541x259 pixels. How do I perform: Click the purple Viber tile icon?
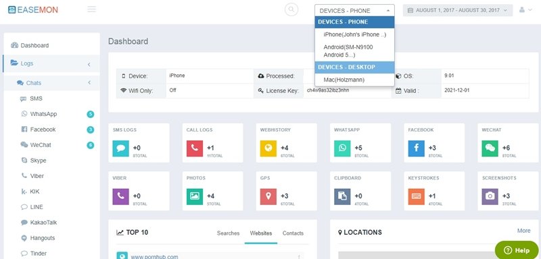[121, 196]
